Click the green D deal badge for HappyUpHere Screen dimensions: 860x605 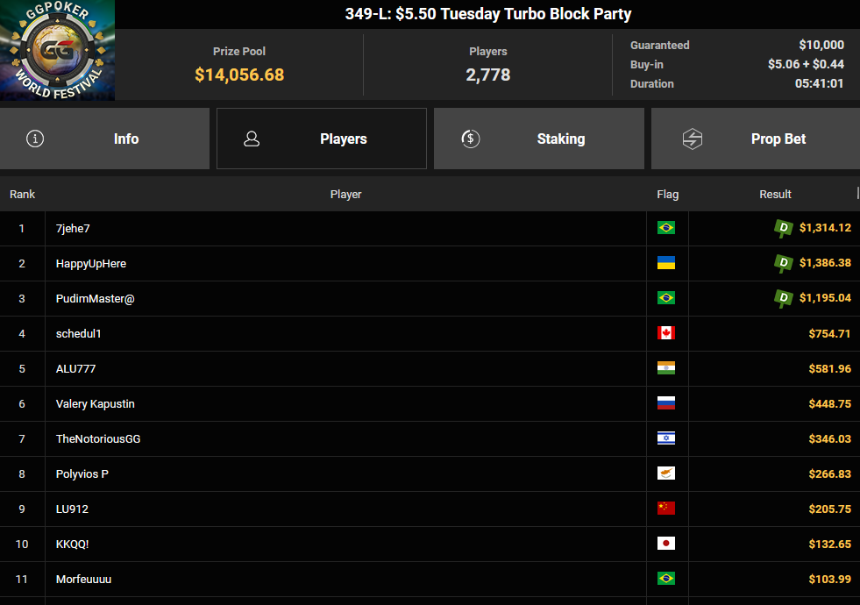tap(783, 263)
